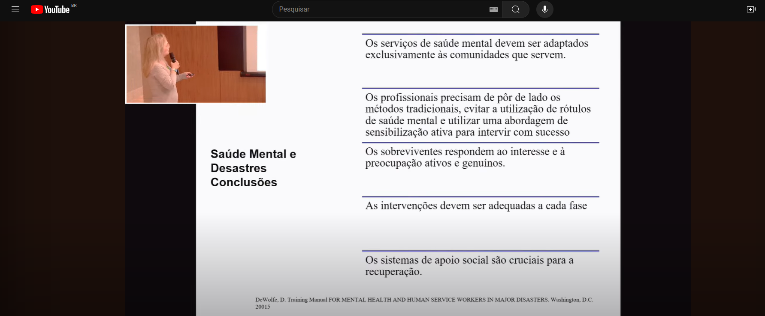Image resolution: width=765 pixels, height=316 pixels.
Task: Click the slide title 'Saúde Mental e Desastres'
Action: [253, 161]
